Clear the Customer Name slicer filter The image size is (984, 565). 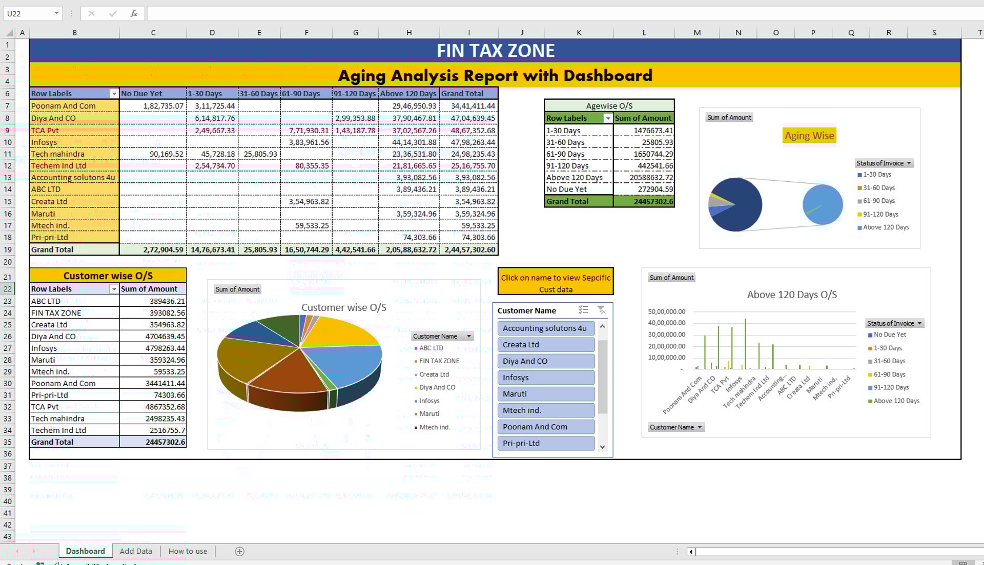tap(601, 310)
